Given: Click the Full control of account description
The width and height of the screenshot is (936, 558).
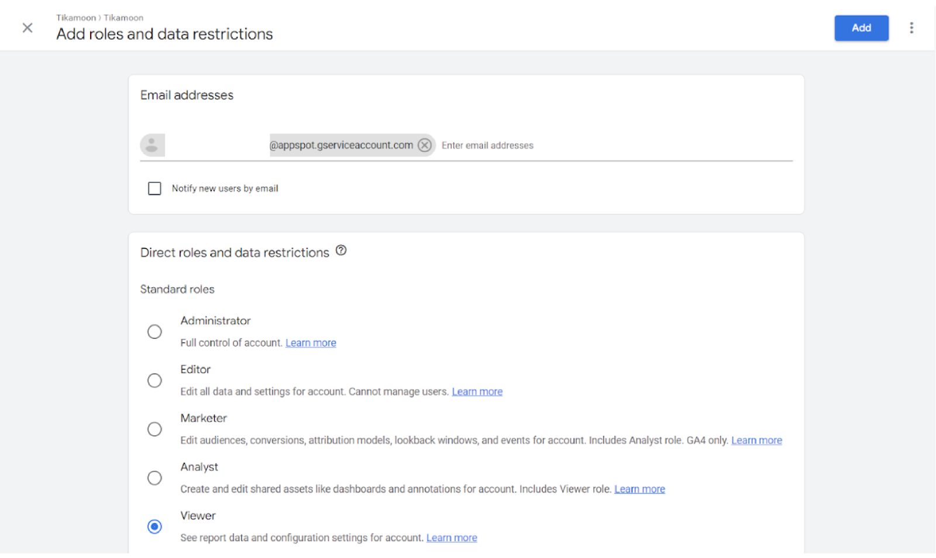Looking at the screenshot, I should 231,343.
